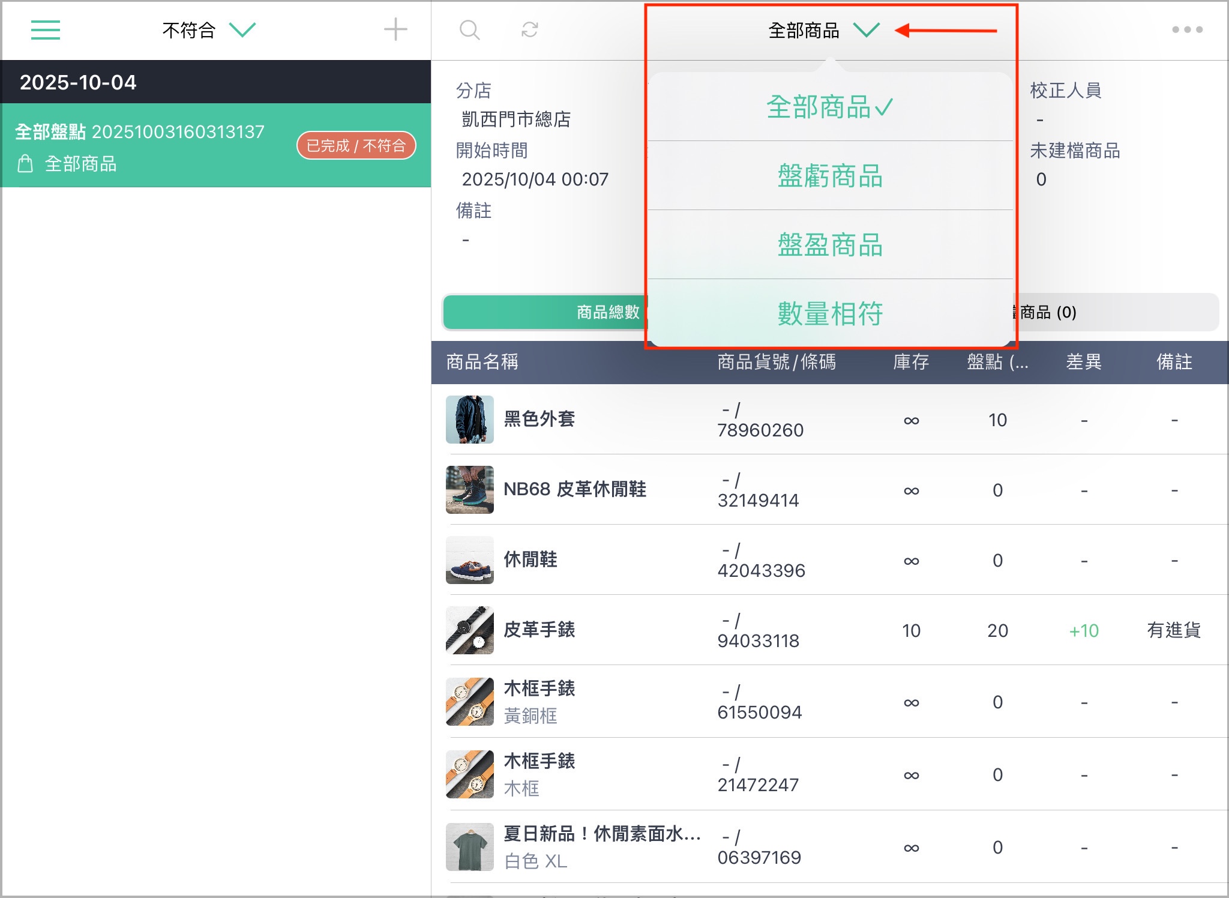Click barcode 06397169

coord(759,858)
